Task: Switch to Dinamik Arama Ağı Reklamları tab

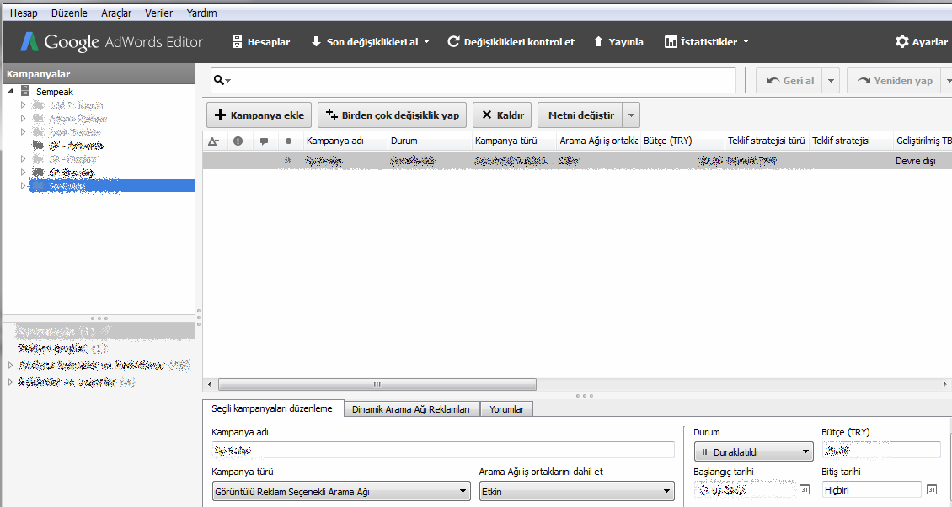Action: pos(411,409)
